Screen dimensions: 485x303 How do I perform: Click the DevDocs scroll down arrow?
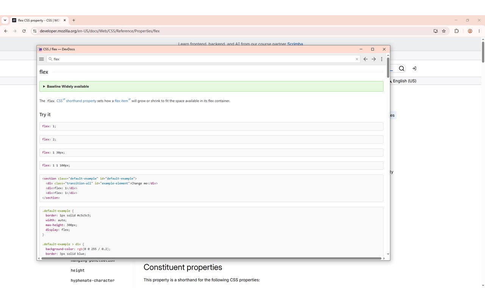pyautogui.click(x=388, y=254)
